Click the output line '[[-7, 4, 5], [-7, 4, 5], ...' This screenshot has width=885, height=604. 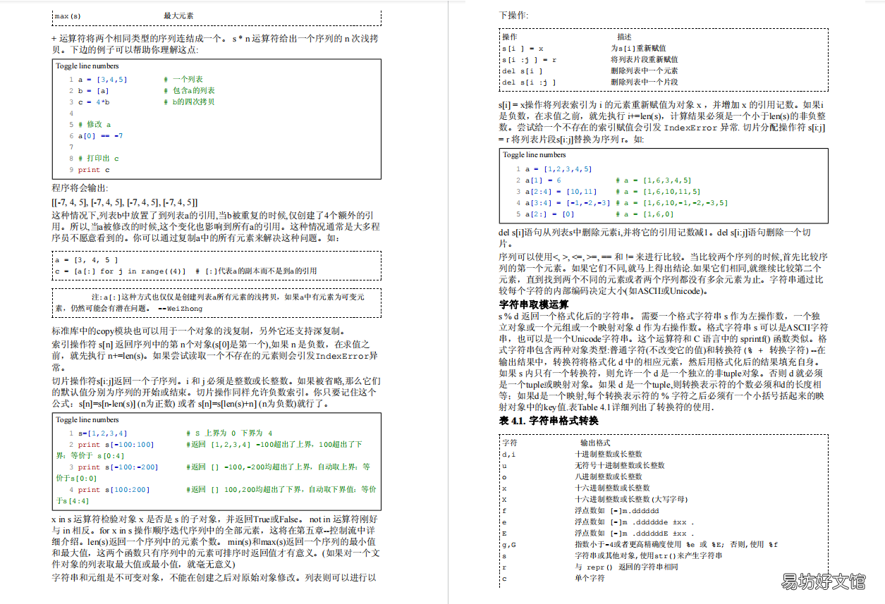point(125,202)
